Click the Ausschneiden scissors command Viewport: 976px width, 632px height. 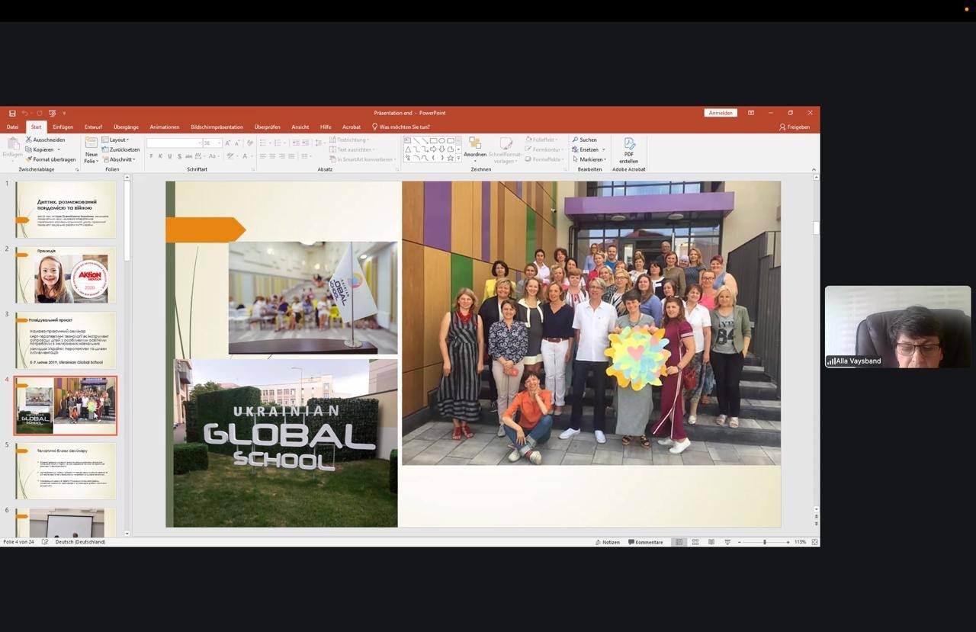45,140
